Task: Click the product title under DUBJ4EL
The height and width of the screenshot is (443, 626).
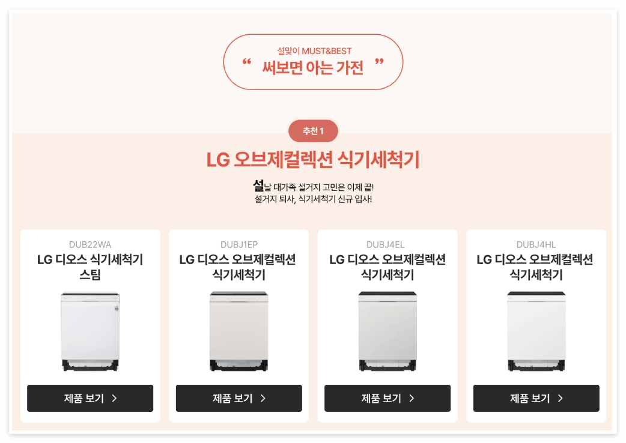Action: (387, 267)
